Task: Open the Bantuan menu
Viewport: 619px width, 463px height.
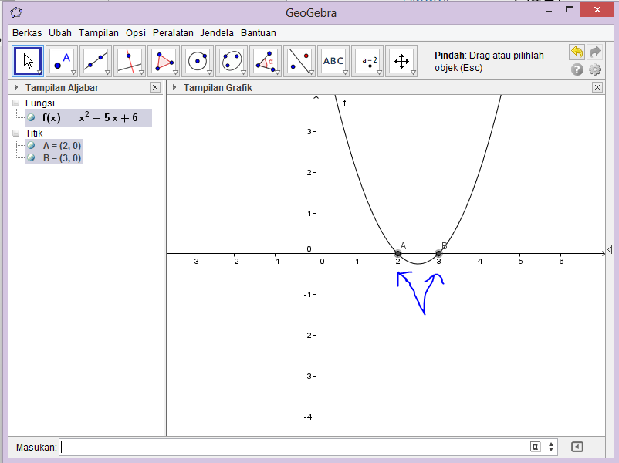Action: coord(259,32)
